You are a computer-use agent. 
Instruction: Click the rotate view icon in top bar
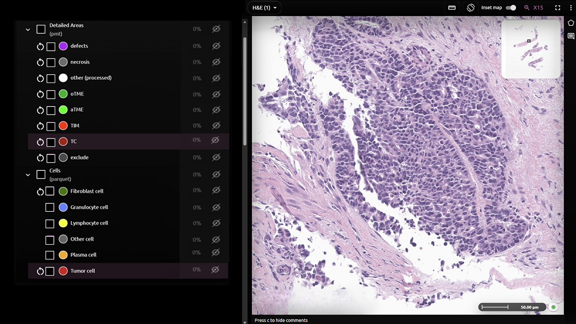pyautogui.click(x=471, y=7)
